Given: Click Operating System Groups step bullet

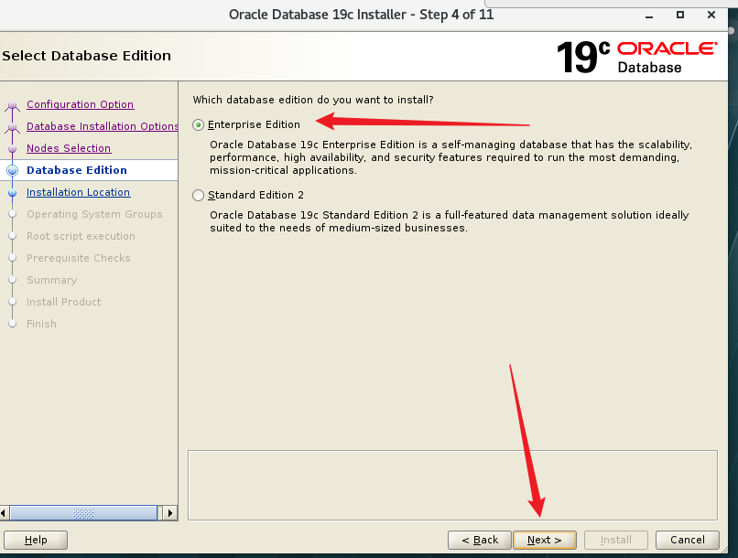Looking at the screenshot, I should coord(13,214).
